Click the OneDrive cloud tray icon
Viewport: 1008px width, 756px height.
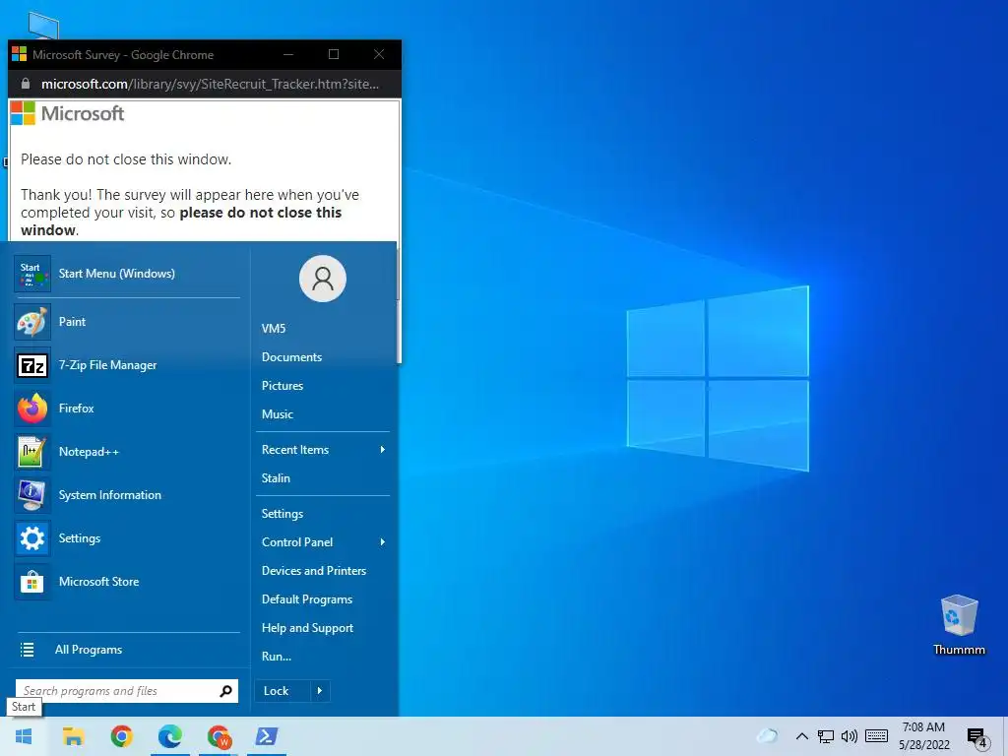pyautogui.click(x=767, y=736)
